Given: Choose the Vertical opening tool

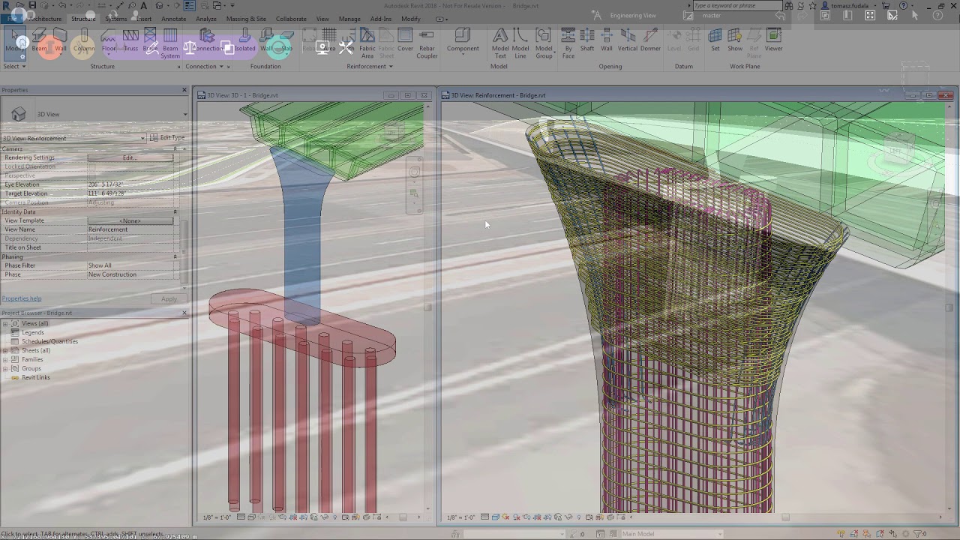Looking at the screenshot, I should (628, 41).
